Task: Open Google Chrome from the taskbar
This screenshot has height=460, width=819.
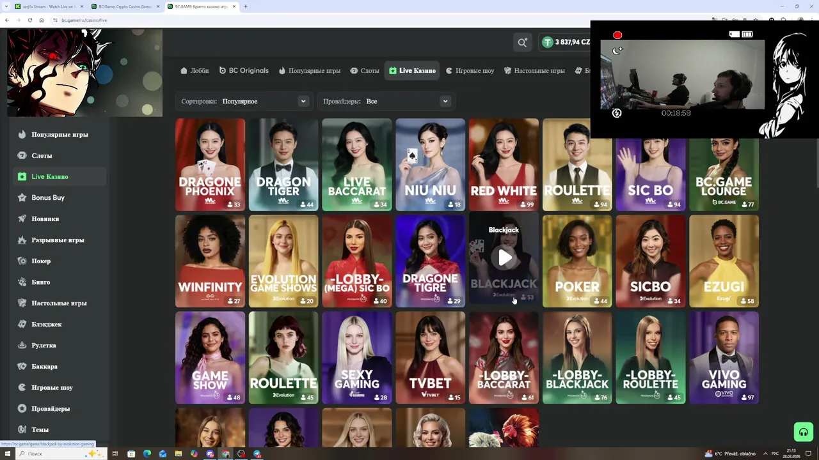Action: click(x=225, y=454)
